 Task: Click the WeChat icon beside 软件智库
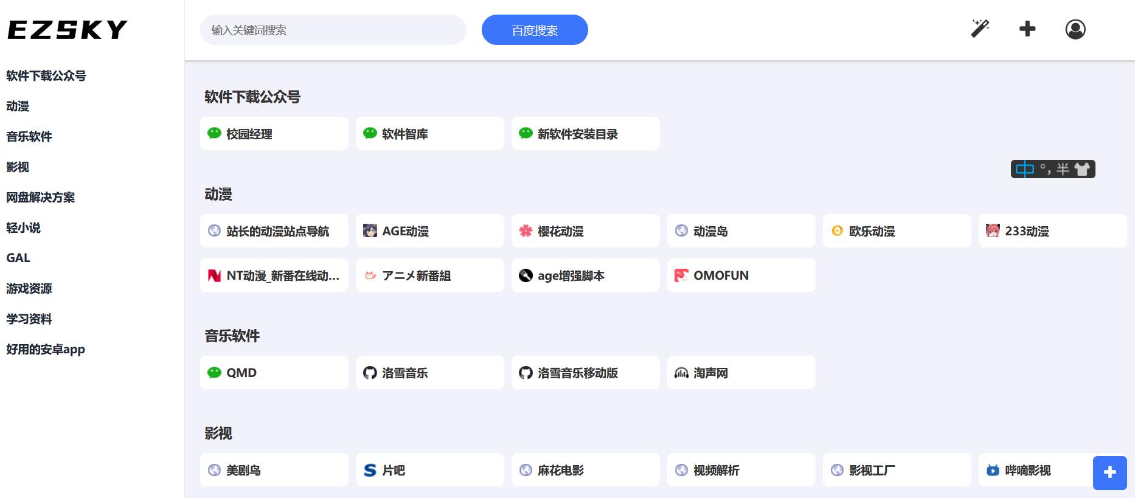[370, 133]
